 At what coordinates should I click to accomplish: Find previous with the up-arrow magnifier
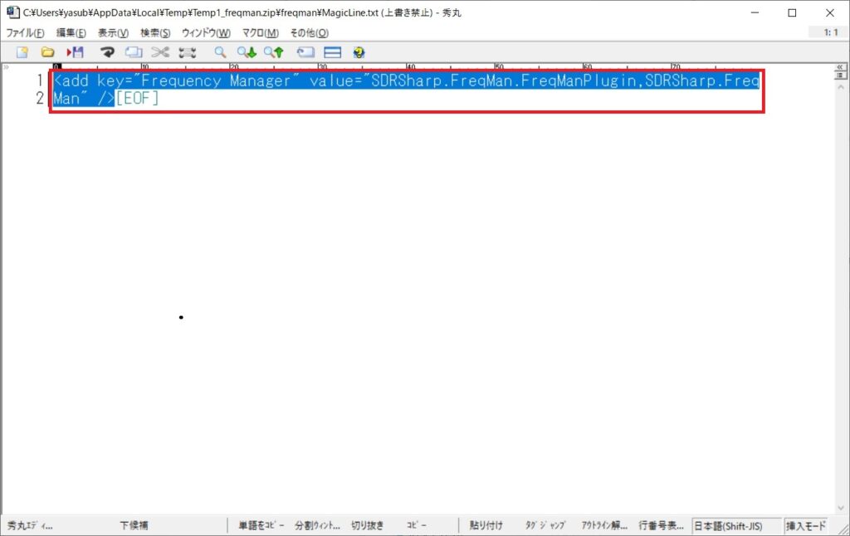tap(274, 52)
